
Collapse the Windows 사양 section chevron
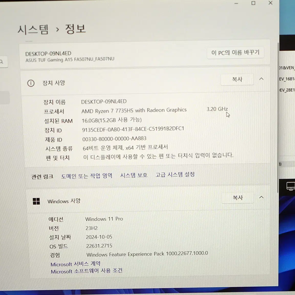[261, 197]
